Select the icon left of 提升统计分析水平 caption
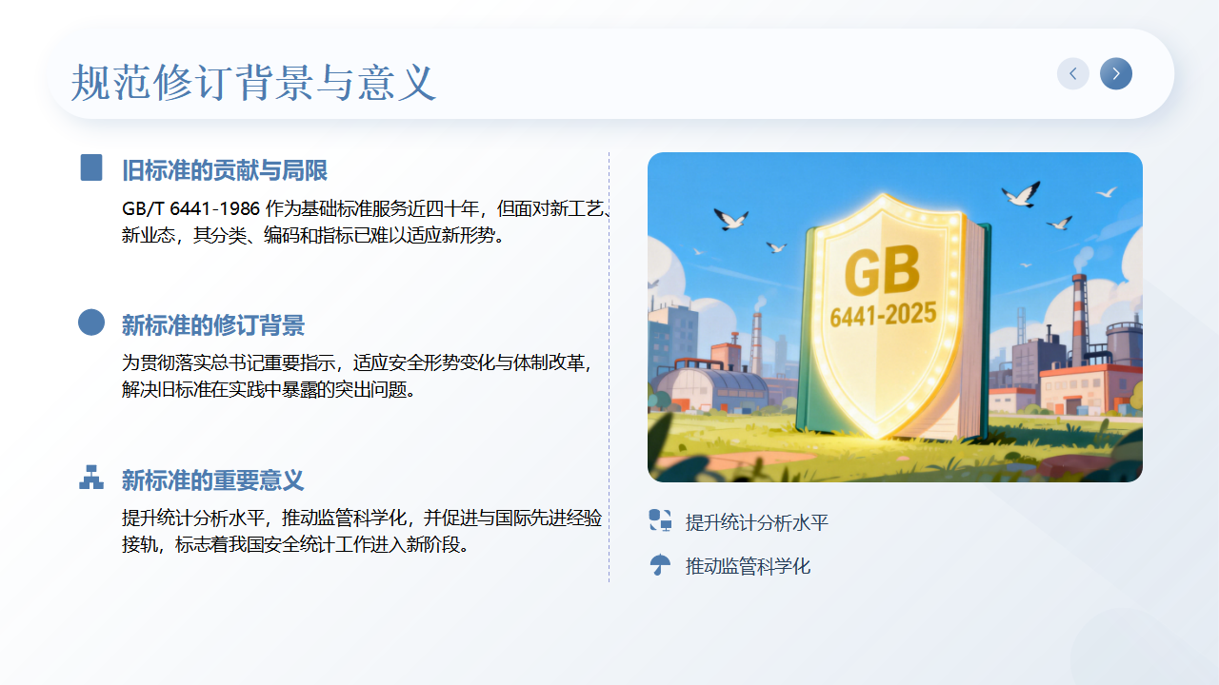The width and height of the screenshot is (1219, 685). [x=660, y=520]
